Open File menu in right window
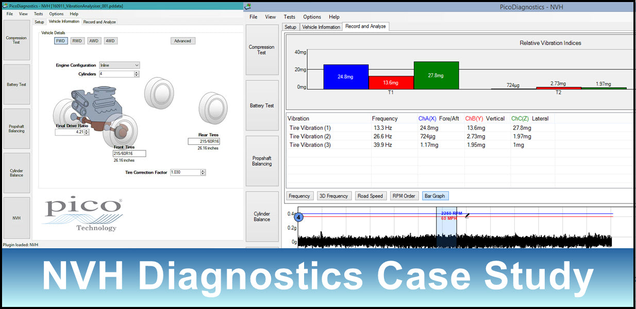Image resolution: width=636 pixels, height=309 pixels. (253, 17)
